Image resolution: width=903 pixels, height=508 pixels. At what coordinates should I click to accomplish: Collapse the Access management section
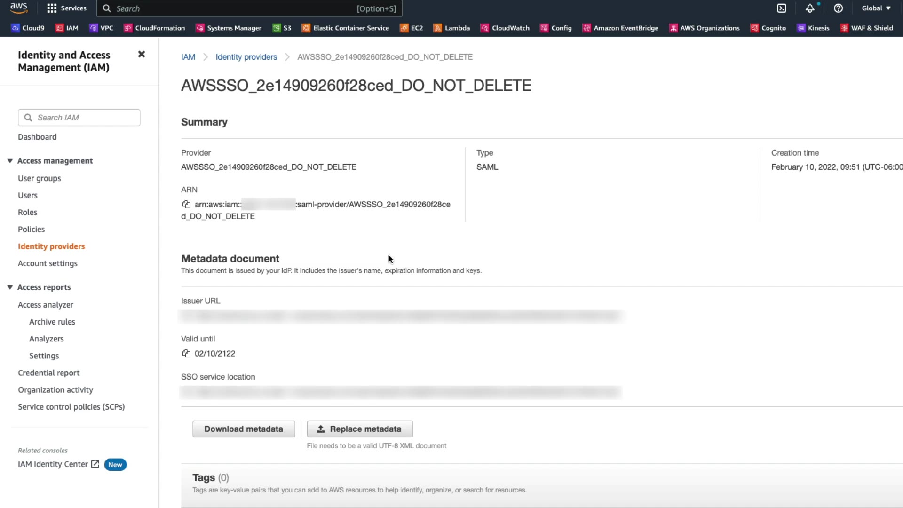[x=10, y=161]
